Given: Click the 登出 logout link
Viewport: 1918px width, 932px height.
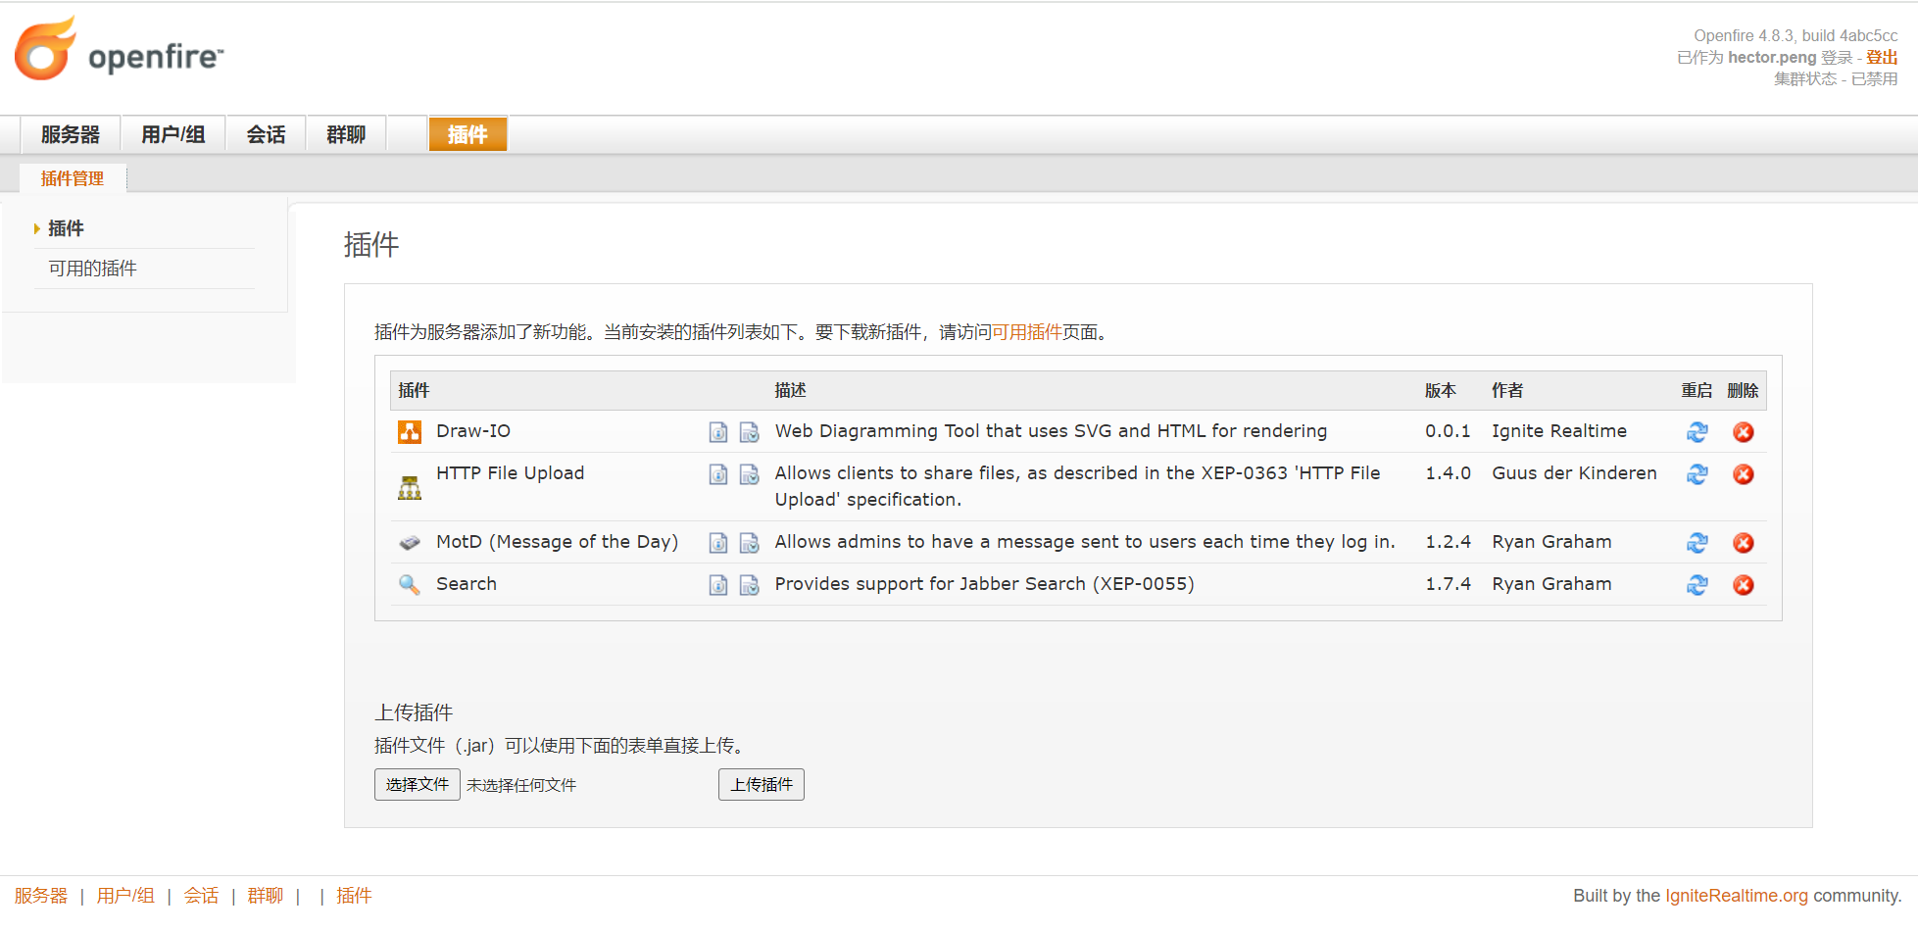Looking at the screenshot, I should pos(1882,57).
